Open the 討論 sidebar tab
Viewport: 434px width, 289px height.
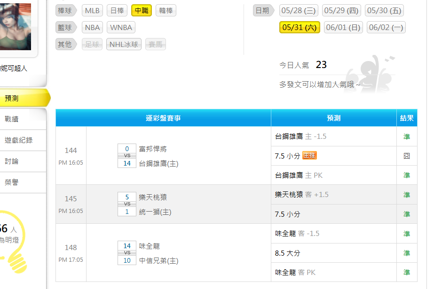[23, 161]
